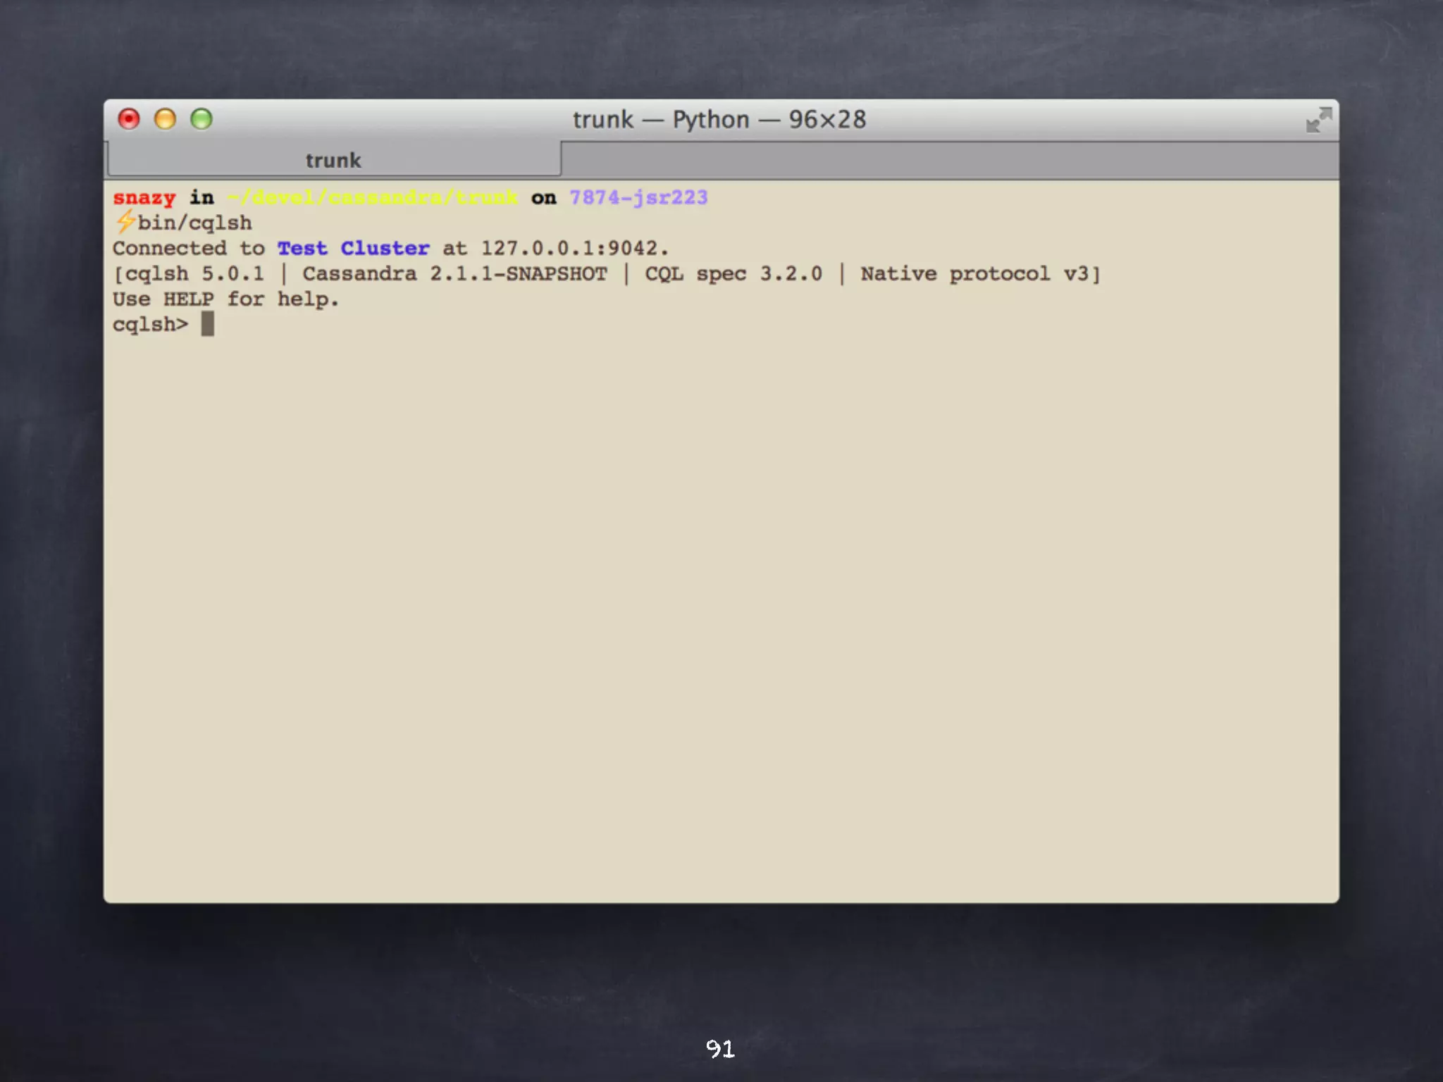Image resolution: width=1443 pixels, height=1082 pixels.
Task: Click the CQL spec 3.2.0 text
Action: tap(733, 274)
